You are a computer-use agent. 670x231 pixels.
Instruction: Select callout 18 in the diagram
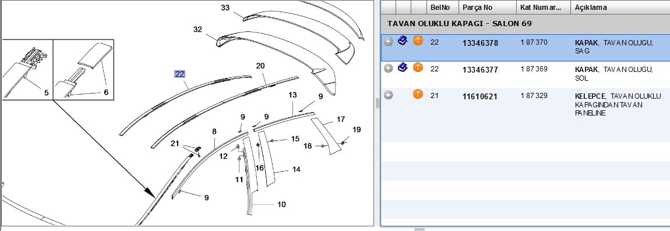[x=308, y=146]
